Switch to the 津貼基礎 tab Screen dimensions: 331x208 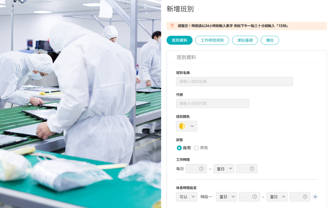tap(245, 40)
